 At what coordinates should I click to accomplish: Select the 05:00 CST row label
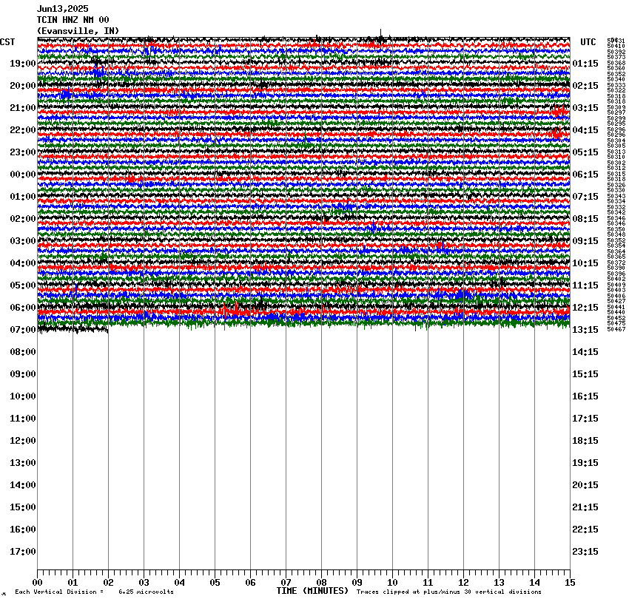click(x=23, y=285)
